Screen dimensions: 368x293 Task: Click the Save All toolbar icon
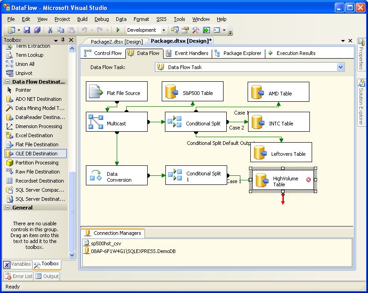pos(37,30)
